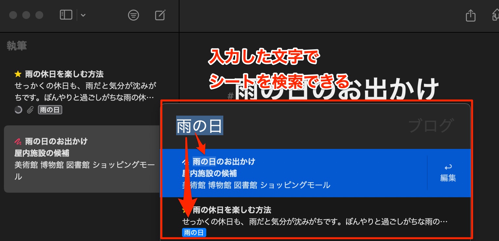Click the 編集 edit action button

tap(448, 173)
